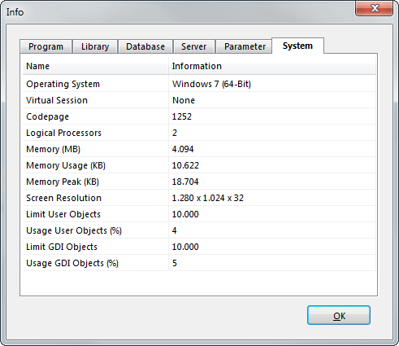The width and height of the screenshot is (399, 346).
Task: Go to the Server tab
Action: [x=194, y=46]
